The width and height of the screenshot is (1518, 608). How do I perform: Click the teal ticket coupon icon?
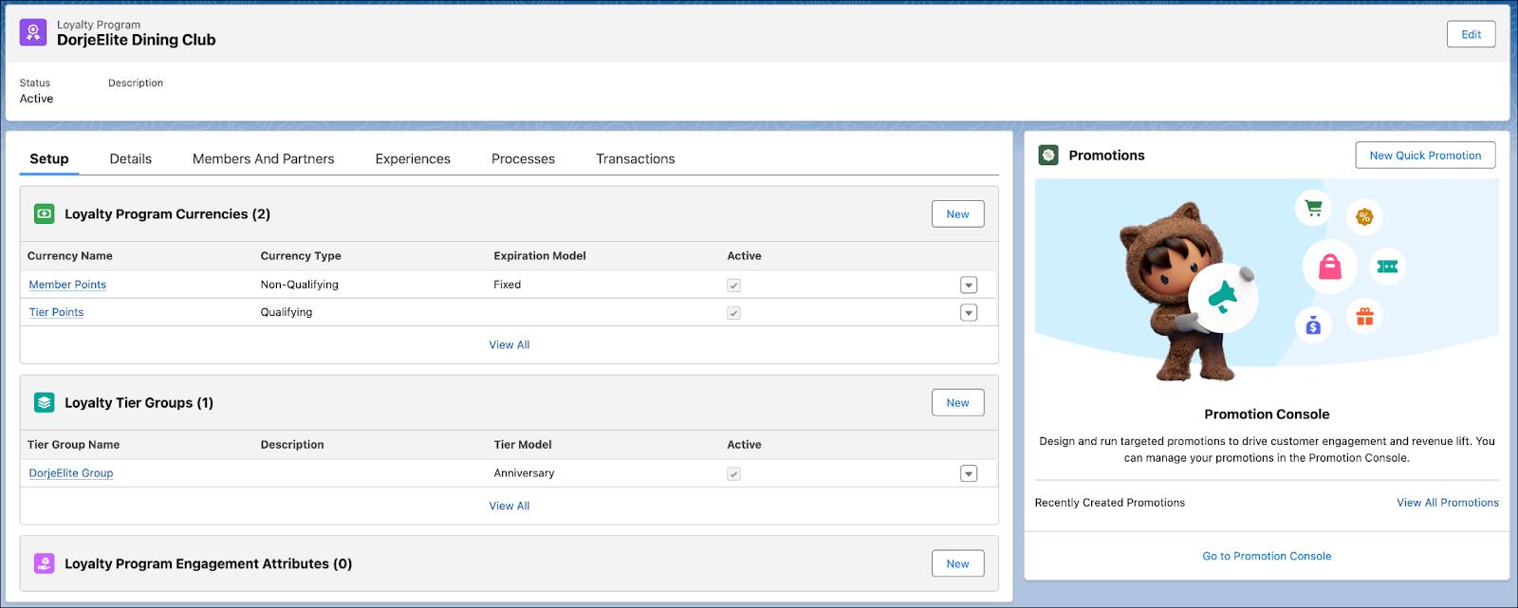click(1387, 267)
